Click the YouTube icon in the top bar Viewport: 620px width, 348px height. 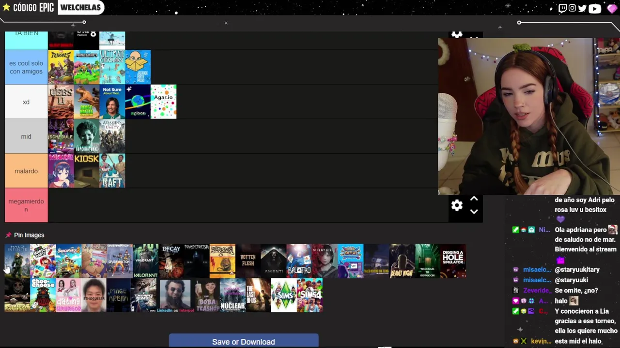(594, 8)
